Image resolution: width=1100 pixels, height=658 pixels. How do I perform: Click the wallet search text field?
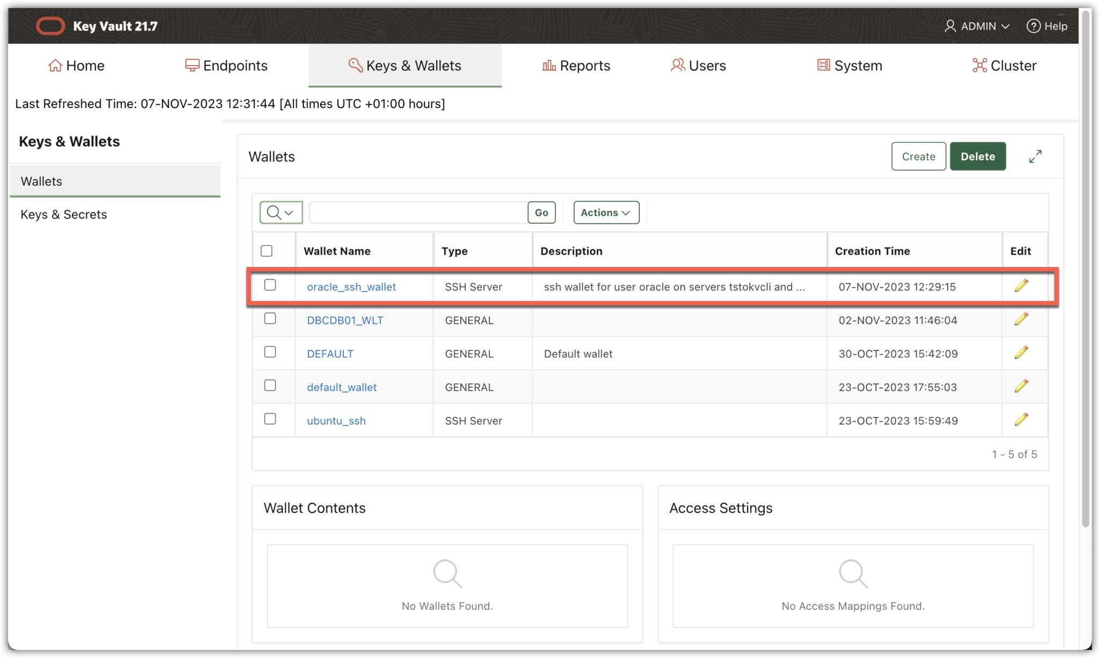coord(418,213)
